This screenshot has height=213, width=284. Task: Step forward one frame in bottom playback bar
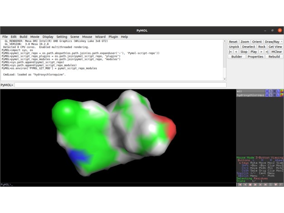[260, 185]
